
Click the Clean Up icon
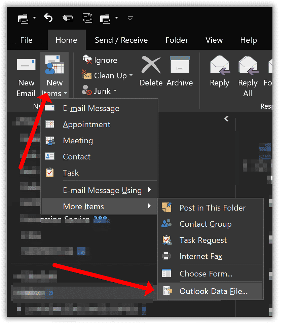pyautogui.click(x=86, y=75)
